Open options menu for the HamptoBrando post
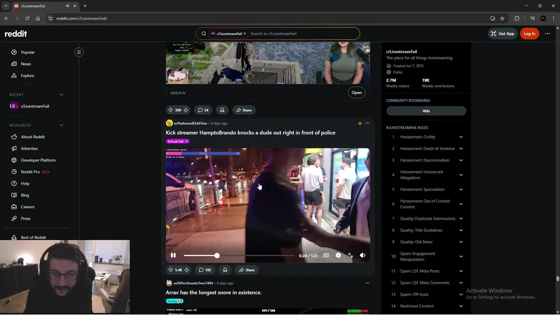 (367, 123)
